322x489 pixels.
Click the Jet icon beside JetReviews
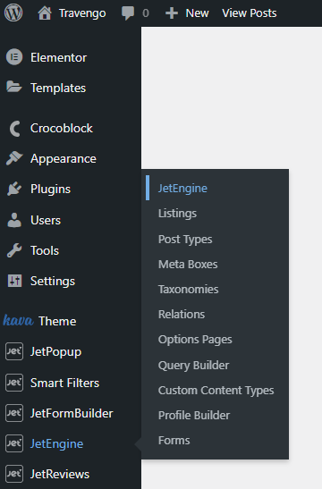(14, 474)
